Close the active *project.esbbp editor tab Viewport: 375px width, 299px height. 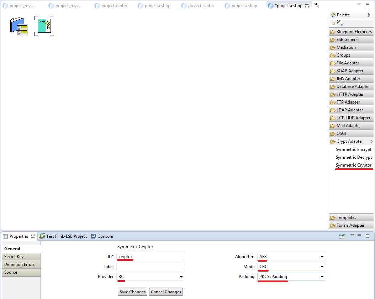[x=307, y=6]
